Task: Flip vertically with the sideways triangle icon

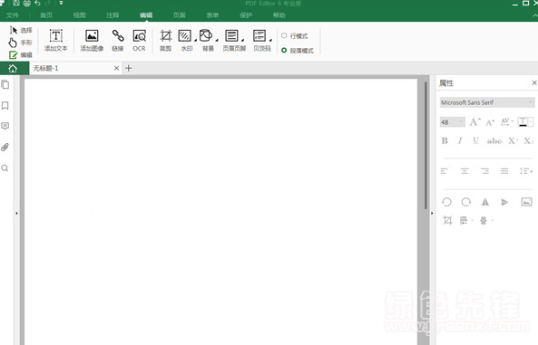Action: pyautogui.click(x=504, y=202)
